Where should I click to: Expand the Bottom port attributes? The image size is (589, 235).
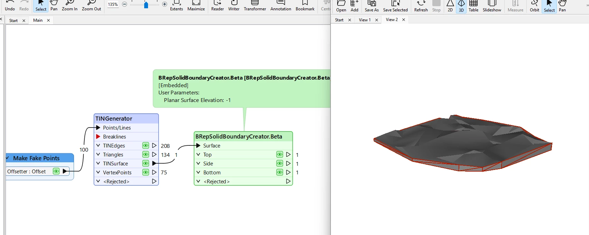[x=198, y=172]
